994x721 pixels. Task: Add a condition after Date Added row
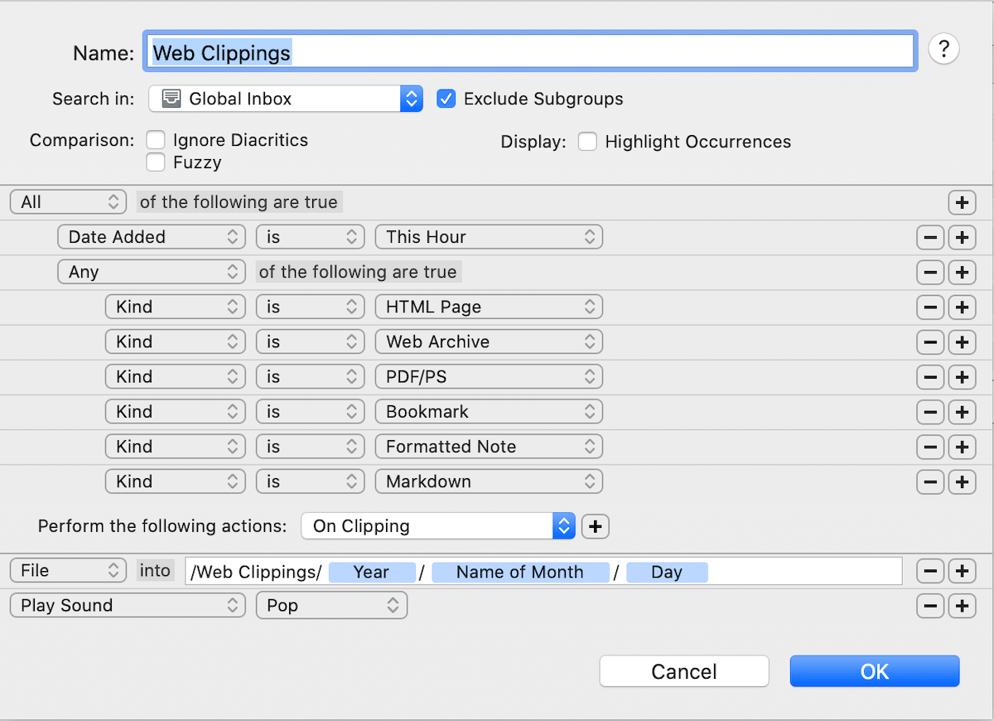click(961, 237)
